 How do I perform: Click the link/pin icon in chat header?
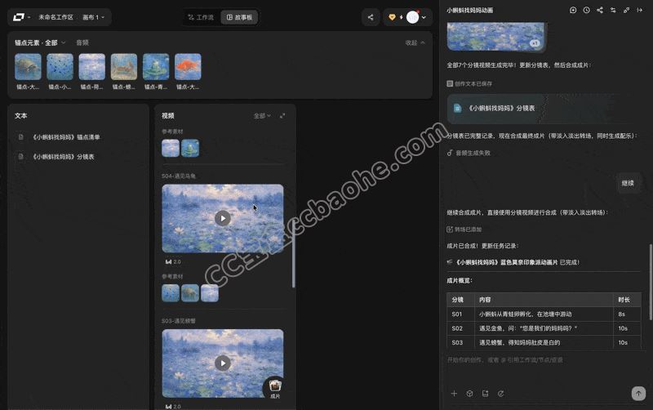click(x=626, y=10)
